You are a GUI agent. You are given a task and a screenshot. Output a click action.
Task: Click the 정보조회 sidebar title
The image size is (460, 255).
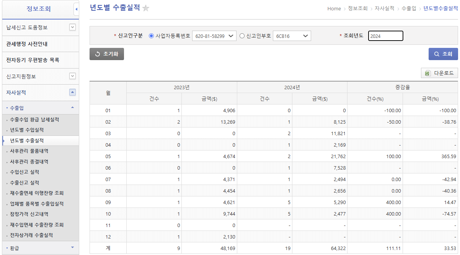[38, 9]
